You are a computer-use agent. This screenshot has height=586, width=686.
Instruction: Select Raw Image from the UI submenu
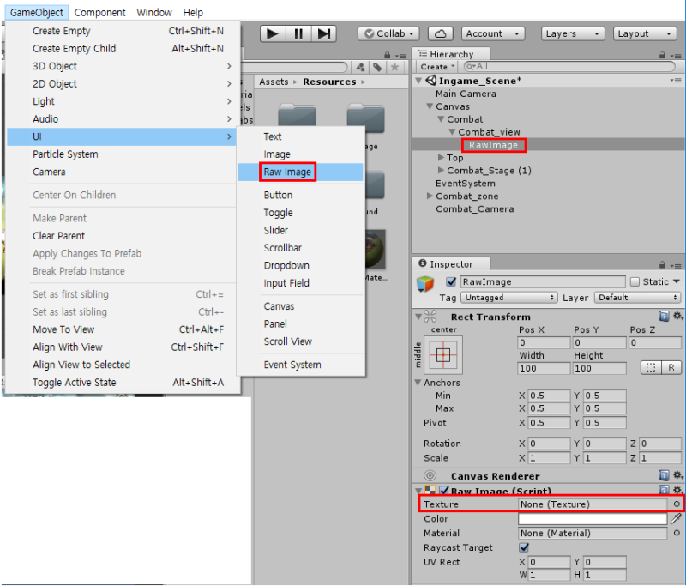click(x=286, y=172)
